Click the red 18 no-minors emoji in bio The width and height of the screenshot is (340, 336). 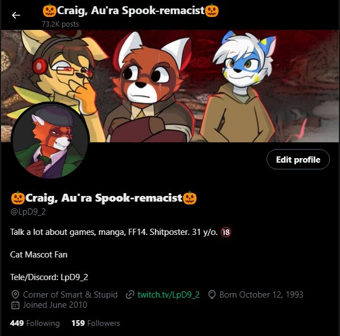click(x=226, y=232)
